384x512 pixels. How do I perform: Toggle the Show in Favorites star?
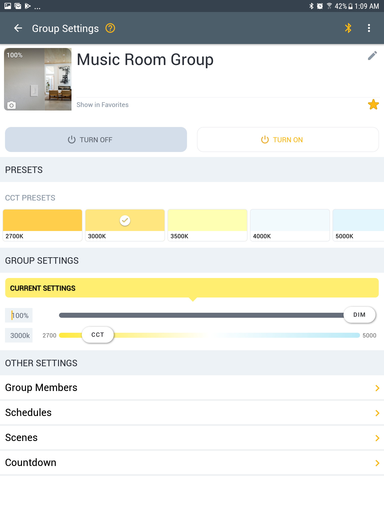373,104
